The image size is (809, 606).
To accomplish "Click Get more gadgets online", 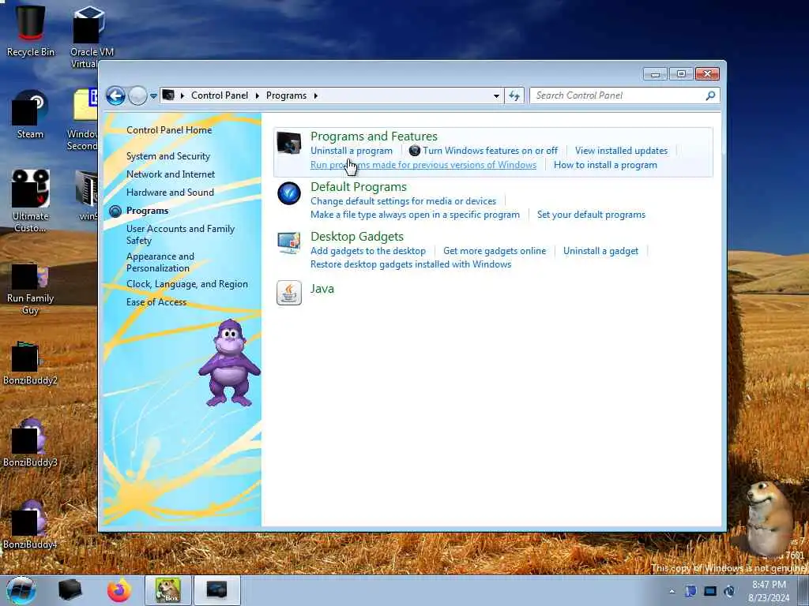I will click(495, 251).
